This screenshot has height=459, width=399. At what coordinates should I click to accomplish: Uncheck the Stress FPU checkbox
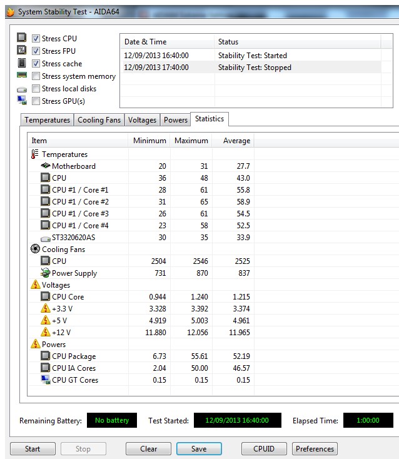point(36,51)
